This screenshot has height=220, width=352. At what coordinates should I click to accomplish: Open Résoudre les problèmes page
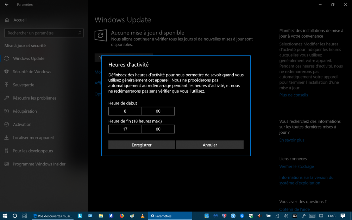[x=34, y=98]
